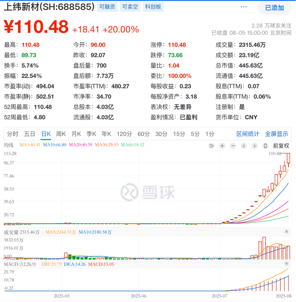Click the 市盈率(TTM) value 480.27

[x=120, y=86]
